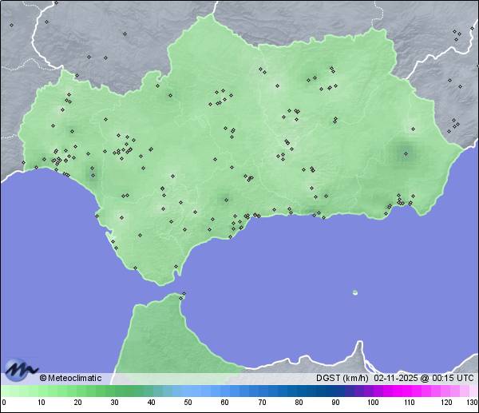Image resolution: width=479 pixels, height=413 pixels.
Task: Select the station marker on Alborán island
Action: pos(354,292)
